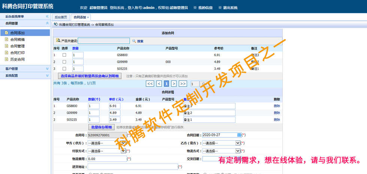Expand the 客户管理 menu section
This screenshot has height=174, width=367.
coord(25,69)
